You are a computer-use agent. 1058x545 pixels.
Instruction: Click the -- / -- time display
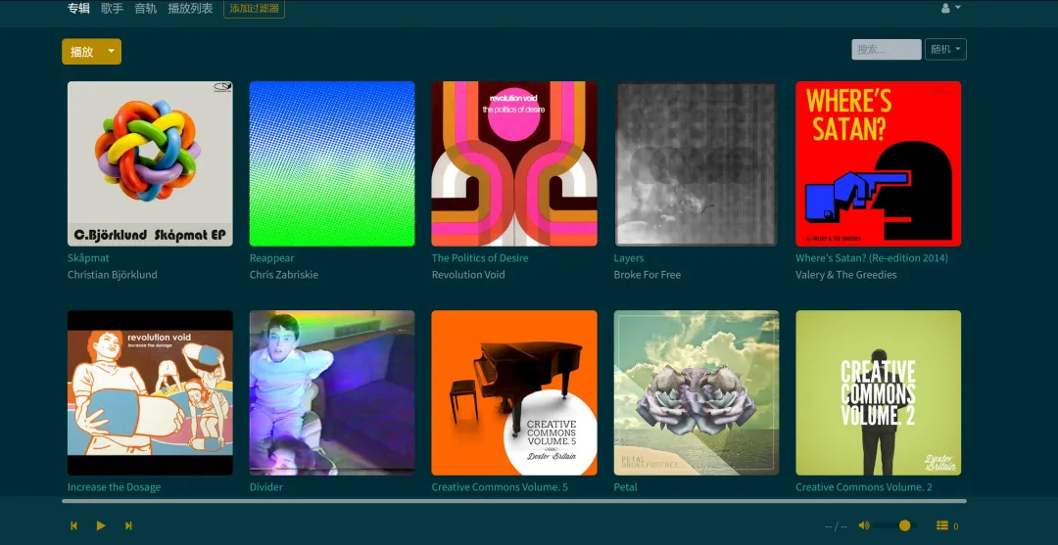(836, 526)
